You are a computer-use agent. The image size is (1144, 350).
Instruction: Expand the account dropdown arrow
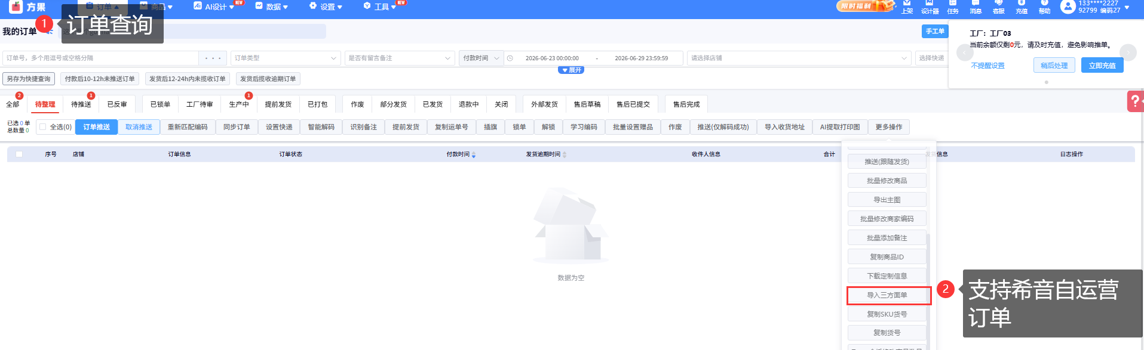[1127, 7]
